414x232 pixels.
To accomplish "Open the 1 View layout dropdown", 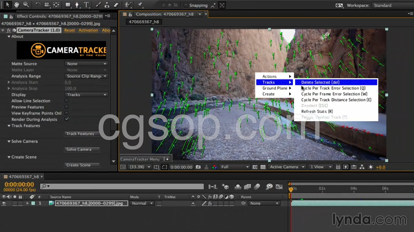I will point(321,167).
